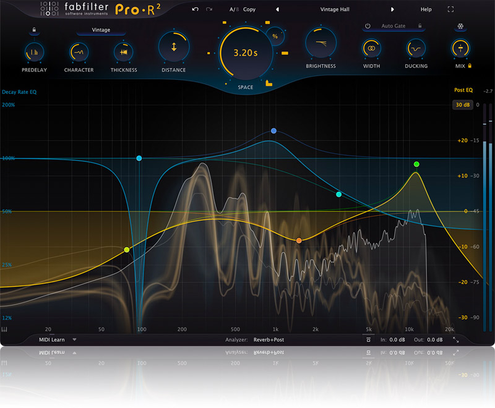Select the Post EQ label
Image resolution: width=495 pixels, height=408 pixels.
click(x=463, y=90)
